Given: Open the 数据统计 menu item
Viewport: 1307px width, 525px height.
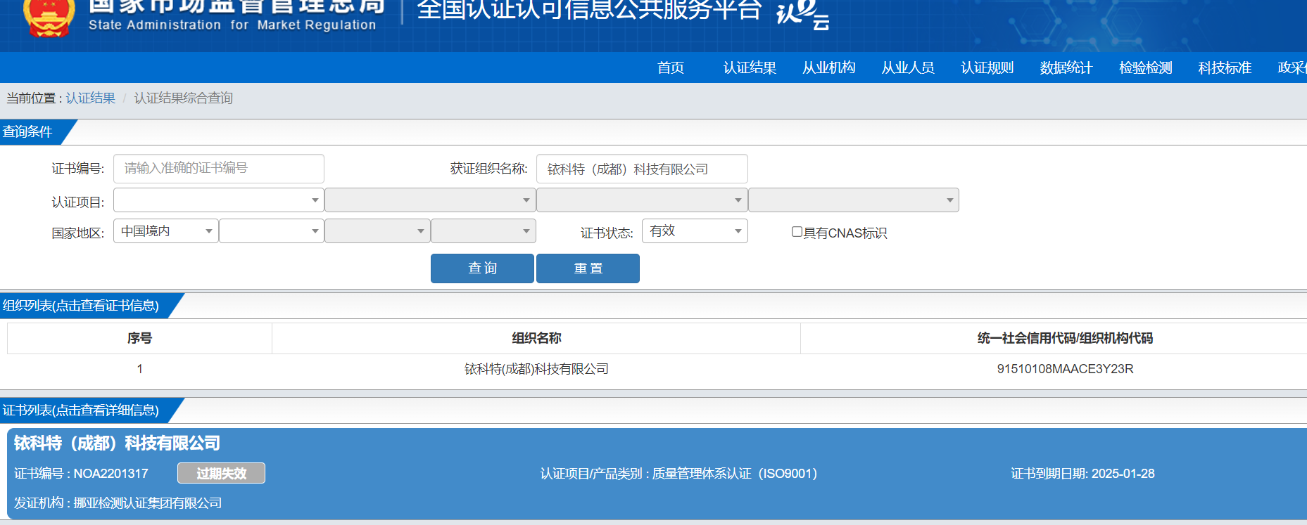Looking at the screenshot, I should (1066, 67).
